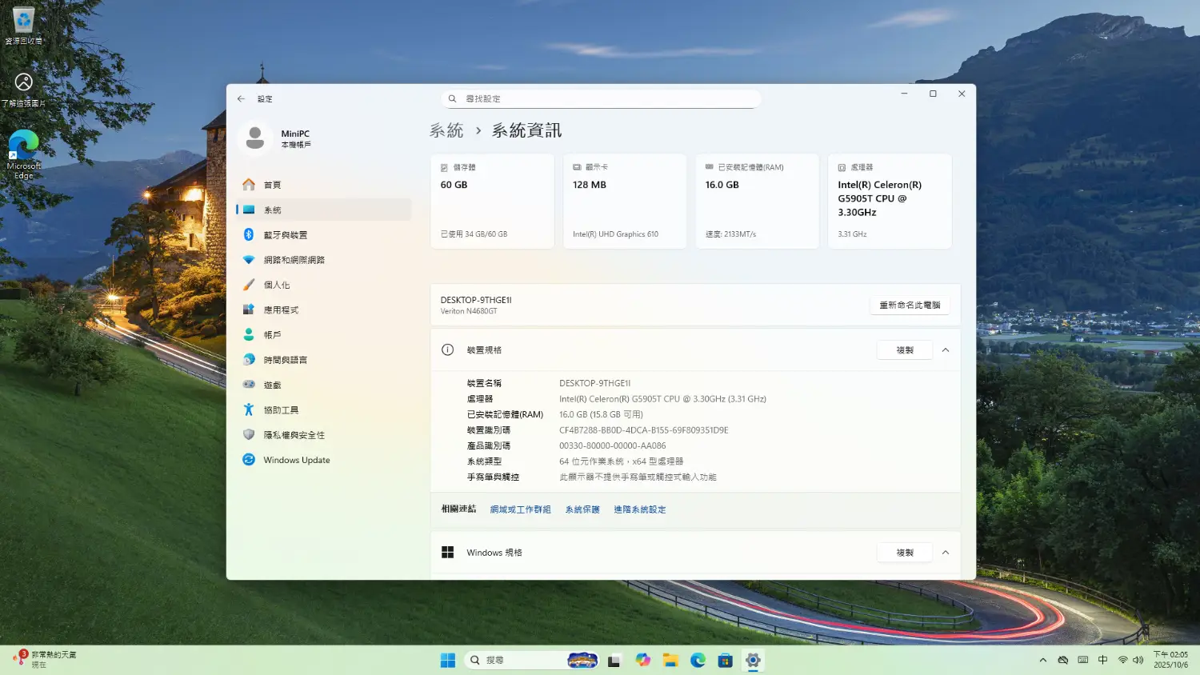The image size is (1200, 675).
Task: Select 首頁 home in the sidebar
Action: coord(272,185)
